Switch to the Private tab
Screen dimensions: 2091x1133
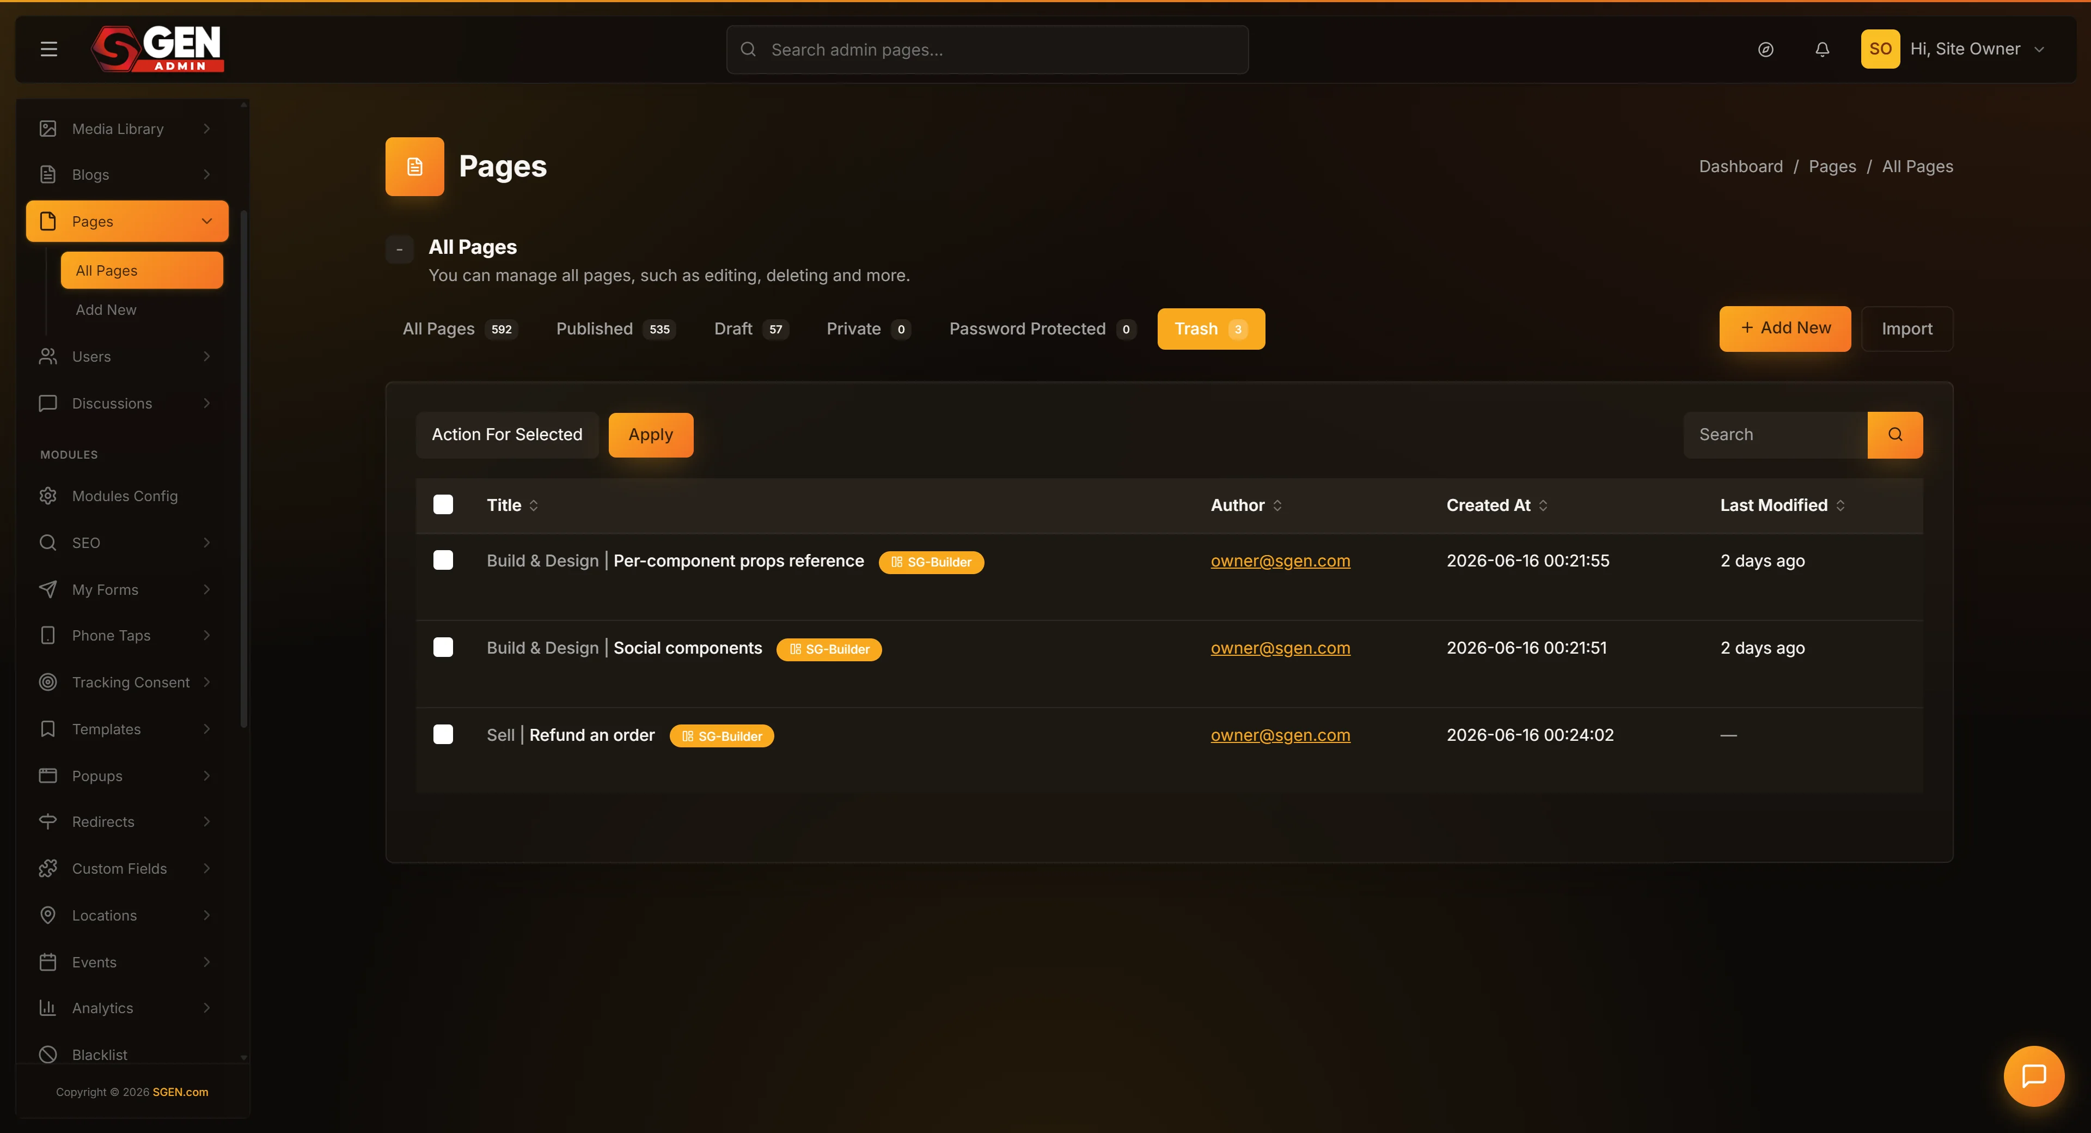[x=869, y=329]
